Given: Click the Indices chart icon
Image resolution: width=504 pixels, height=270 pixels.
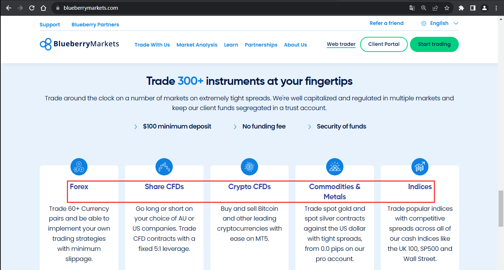Looking at the screenshot, I should [420, 167].
